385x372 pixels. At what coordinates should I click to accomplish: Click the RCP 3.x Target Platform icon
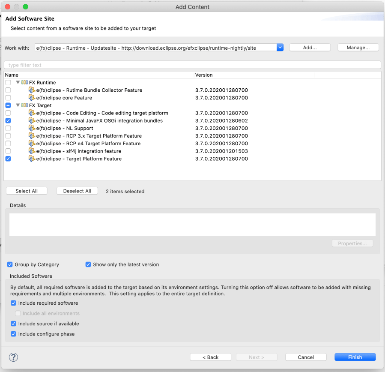pos(32,136)
